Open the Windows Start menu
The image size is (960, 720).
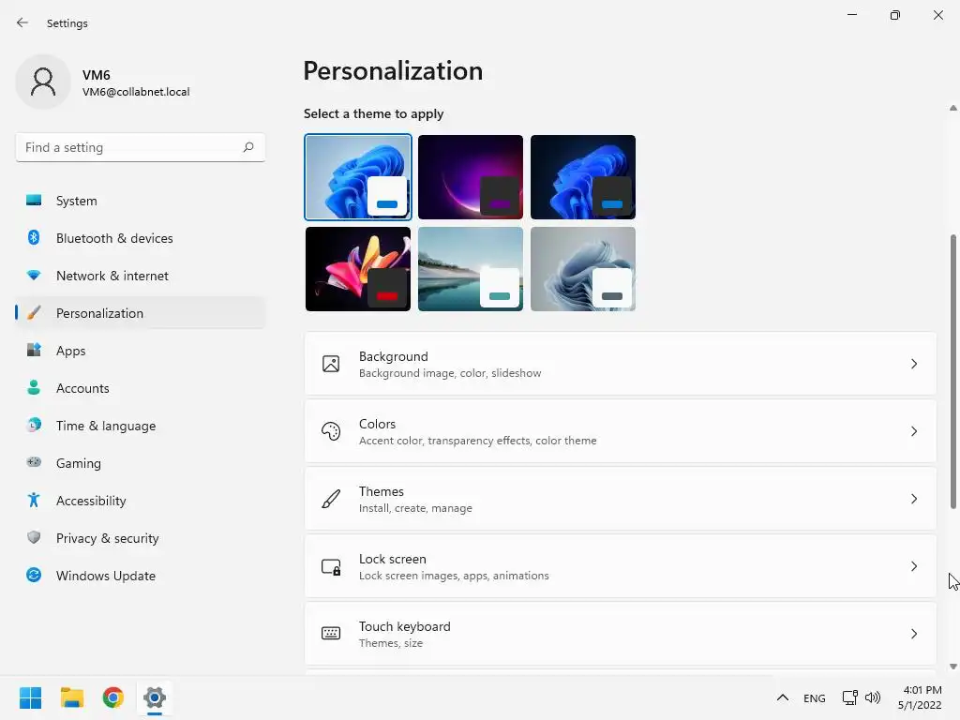tap(31, 697)
